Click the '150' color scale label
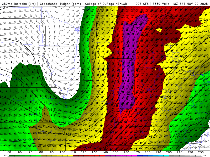Image resolution: width=210 pixels, height=157 pixels. tap(115, 152)
